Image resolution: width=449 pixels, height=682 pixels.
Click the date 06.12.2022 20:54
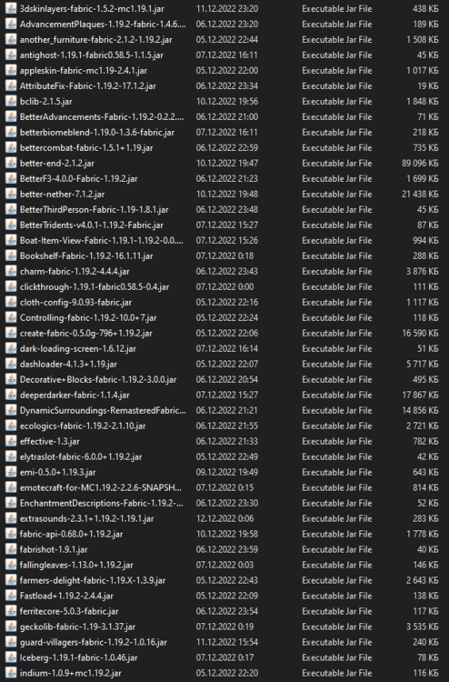(x=227, y=379)
